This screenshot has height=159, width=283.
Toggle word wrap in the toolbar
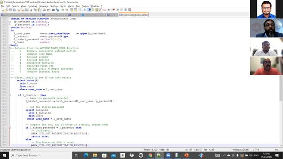tap(80, 10)
